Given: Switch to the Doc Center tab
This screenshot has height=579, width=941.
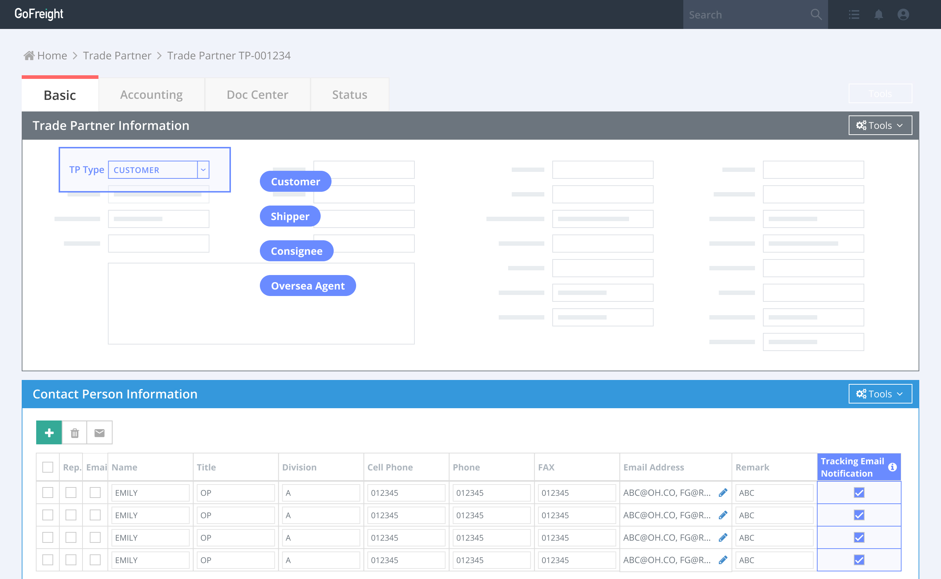Looking at the screenshot, I should [x=257, y=94].
